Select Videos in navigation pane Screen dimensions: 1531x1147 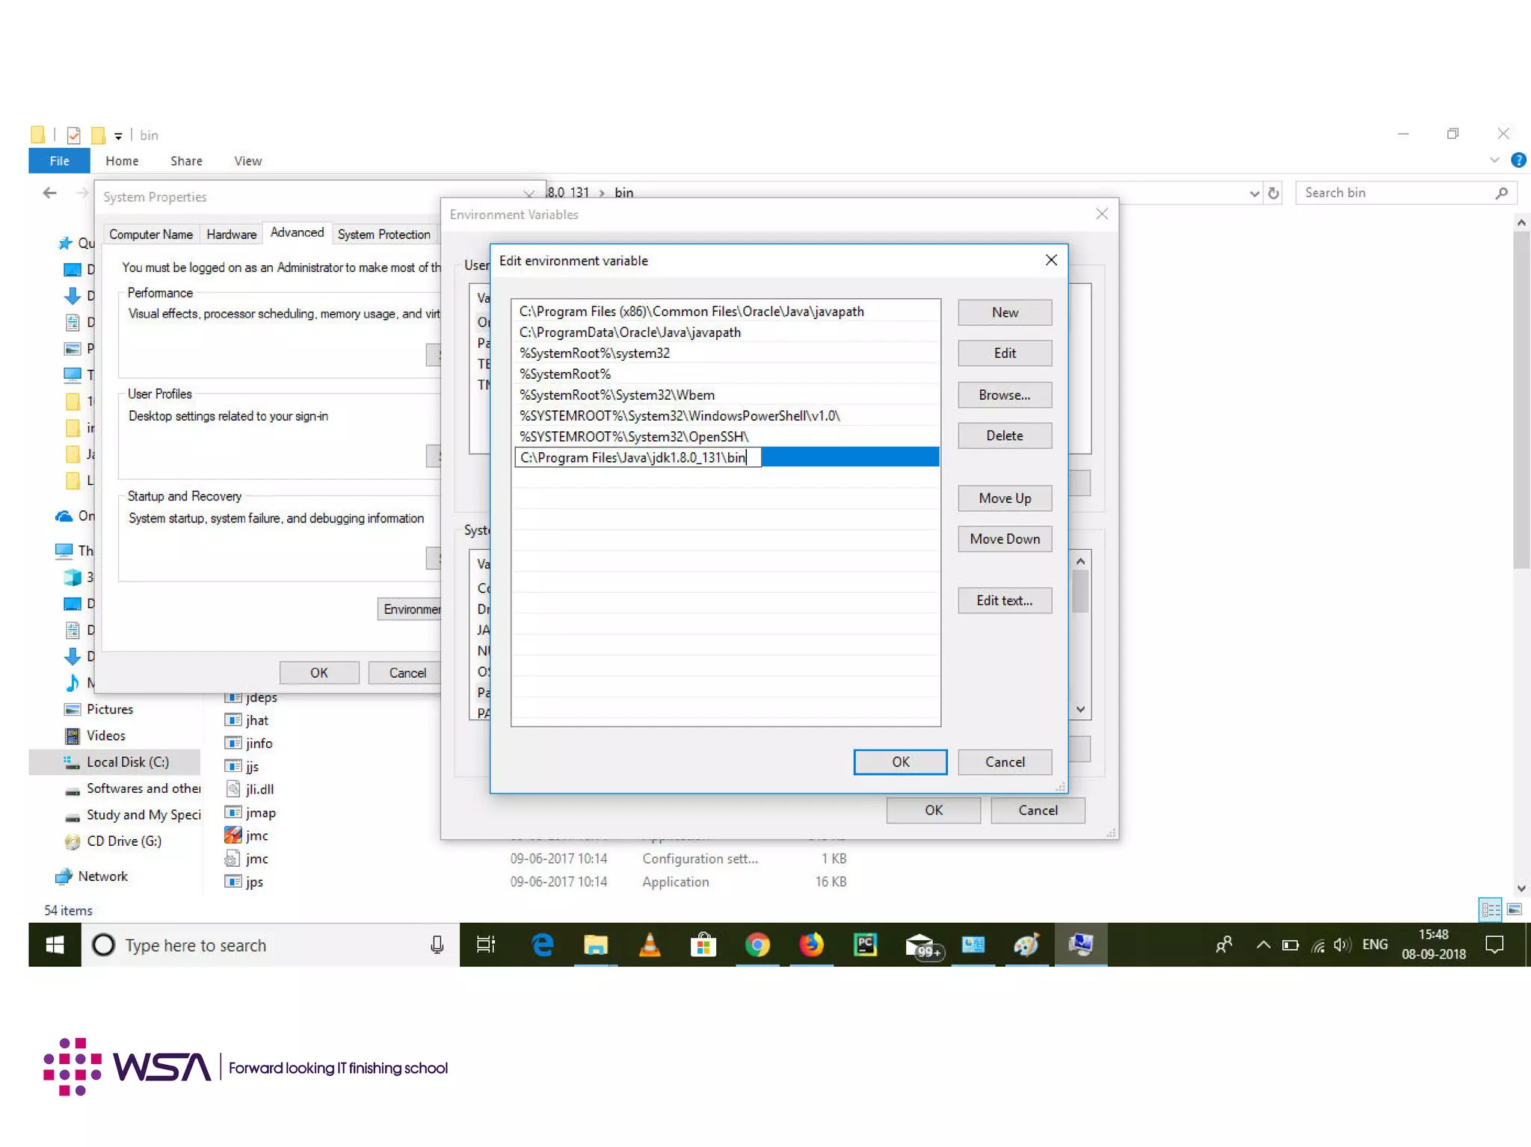(x=106, y=735)
